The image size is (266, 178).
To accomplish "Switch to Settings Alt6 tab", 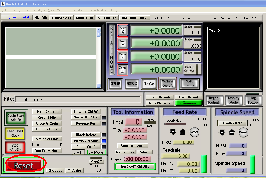I will (107, 18).
